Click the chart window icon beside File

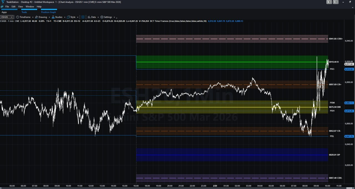point(2,6)
